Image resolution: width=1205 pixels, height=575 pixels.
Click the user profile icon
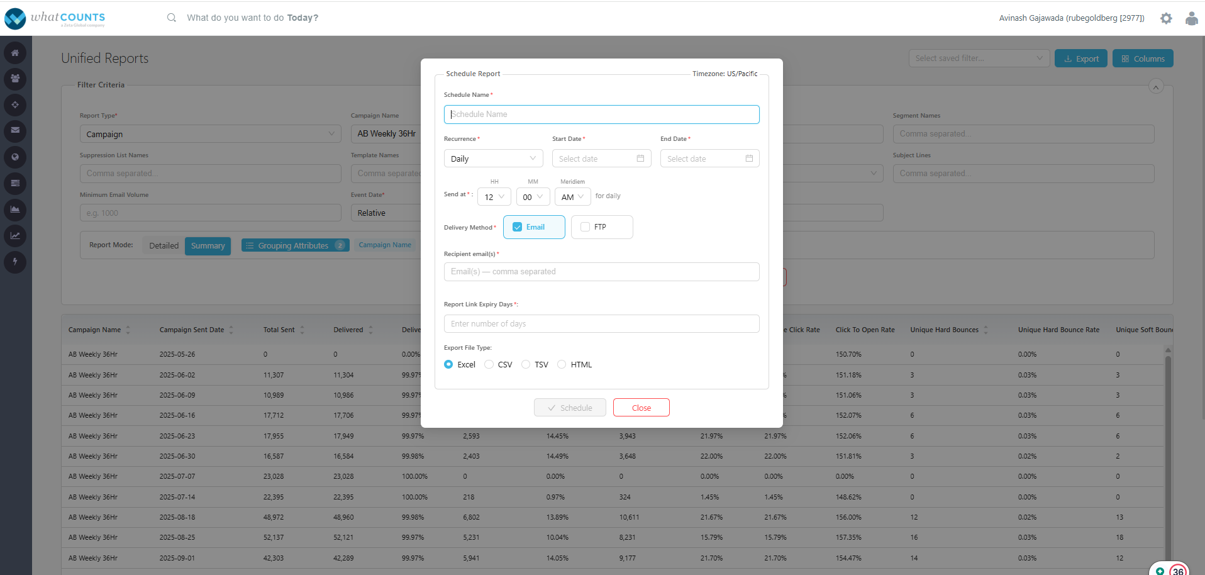pos(1191,18)
